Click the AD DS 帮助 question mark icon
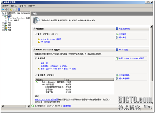Image resolution: width=155 pixels, height=113 pixels. click(x=117, y=50)
